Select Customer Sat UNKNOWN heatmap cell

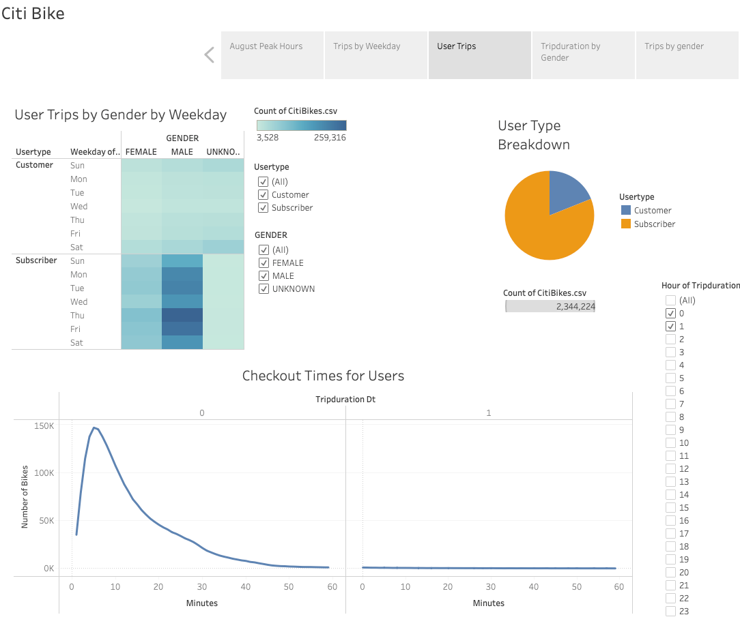pos(223,247)
